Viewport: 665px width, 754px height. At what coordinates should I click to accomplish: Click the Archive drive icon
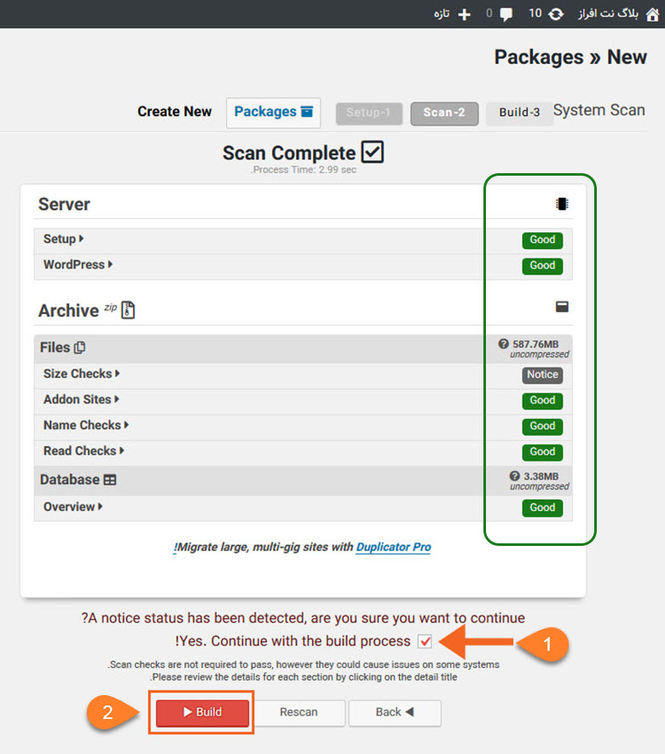click(562, 307)
